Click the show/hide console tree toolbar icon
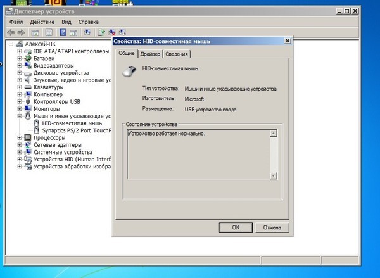Viewport: 380px width, 278px height. pos(35,33)
